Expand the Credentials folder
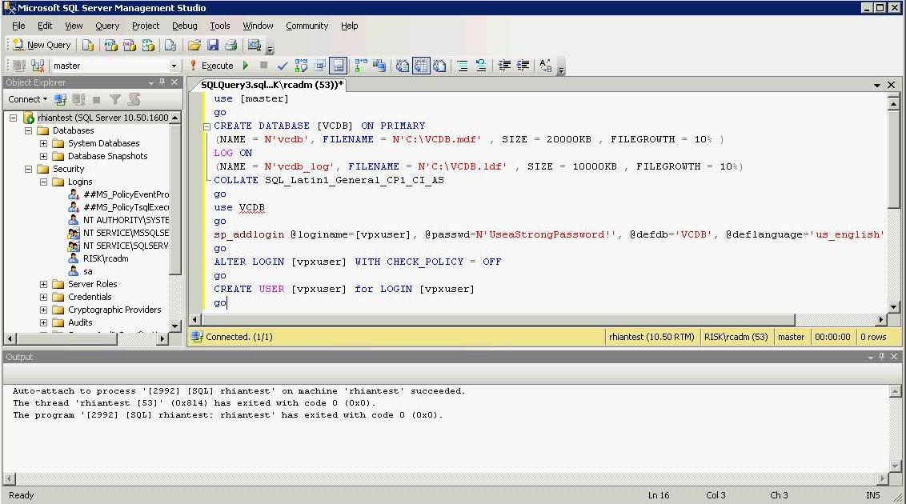Viewport: 906px width, 504px height. pos(43,297)
